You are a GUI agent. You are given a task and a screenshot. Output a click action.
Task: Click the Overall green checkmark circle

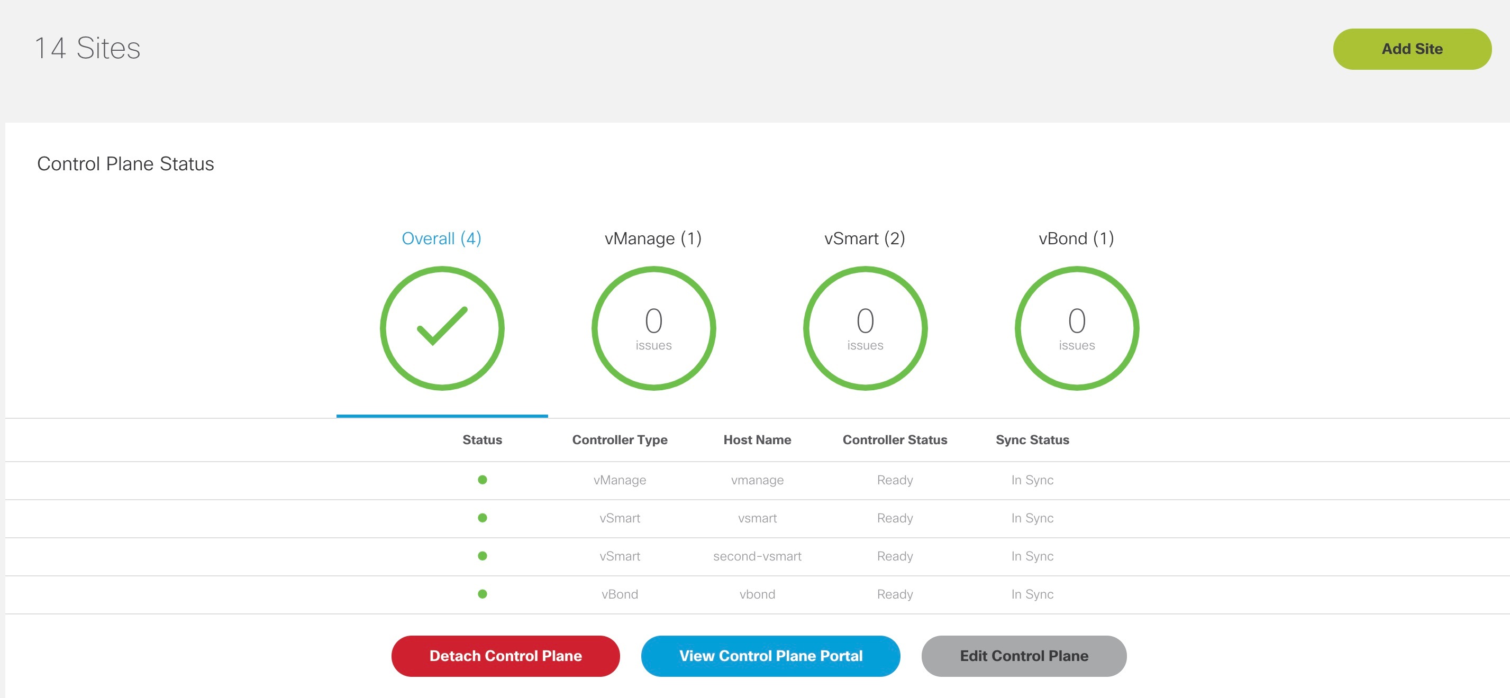coord(442,328)
